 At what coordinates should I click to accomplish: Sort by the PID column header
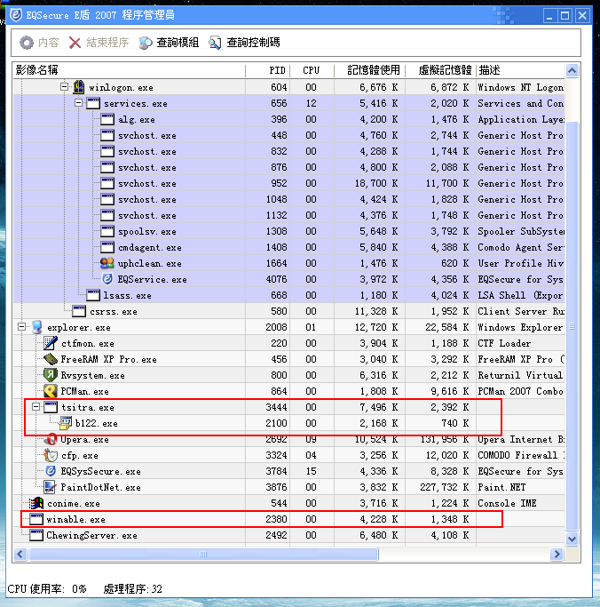pos(279,70)
